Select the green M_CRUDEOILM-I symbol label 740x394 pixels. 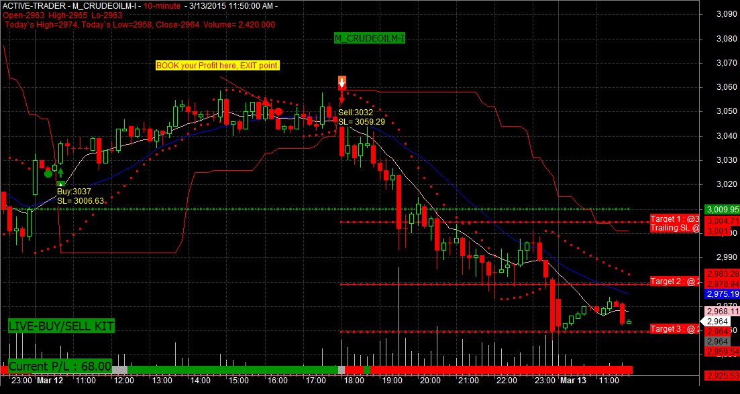click(x=370, y=38)
